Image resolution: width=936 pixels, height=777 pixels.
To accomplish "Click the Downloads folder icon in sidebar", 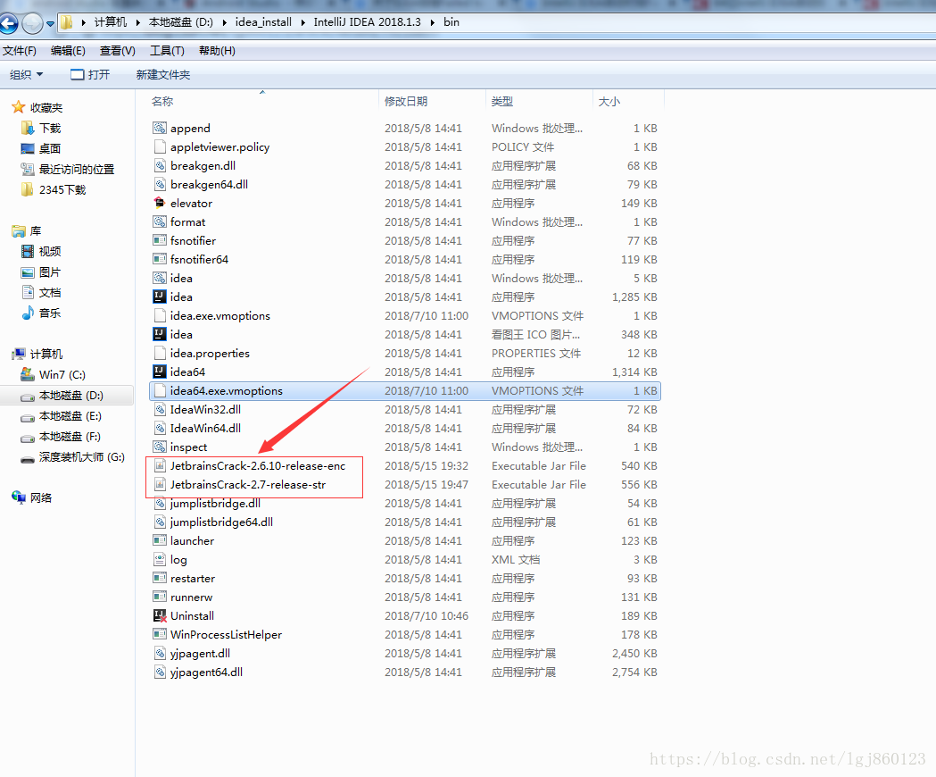I will 28,128.
